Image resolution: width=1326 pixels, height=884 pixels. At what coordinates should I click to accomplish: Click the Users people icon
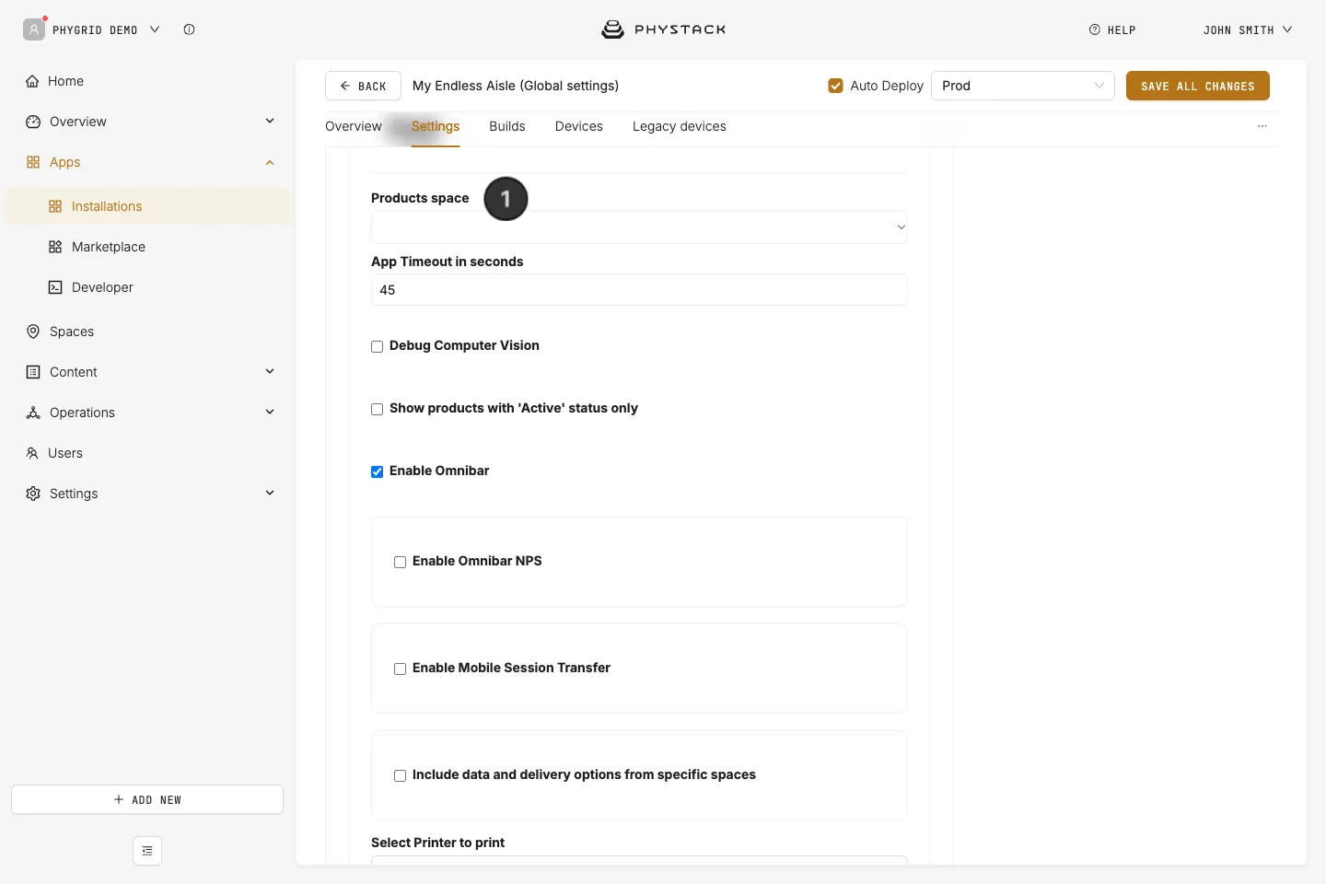pyautogui.click(x=32, y=453)
